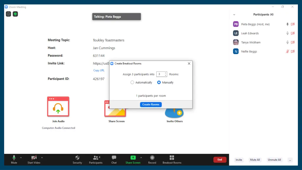
Task: Click Tanya Wickham video-off camera icon
Action: (x=293, y=42)
